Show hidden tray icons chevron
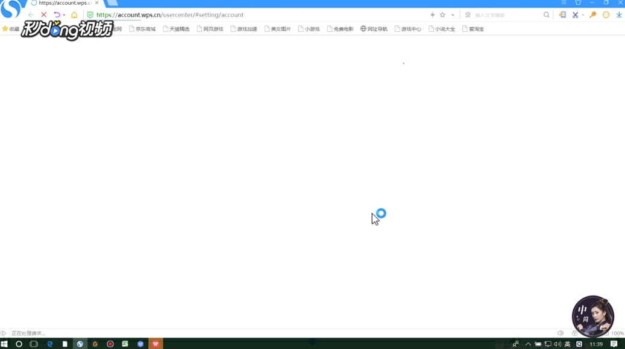 [x=528, y=344]
